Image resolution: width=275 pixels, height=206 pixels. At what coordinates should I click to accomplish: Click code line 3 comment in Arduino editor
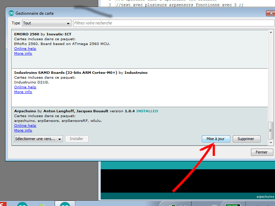179,5
